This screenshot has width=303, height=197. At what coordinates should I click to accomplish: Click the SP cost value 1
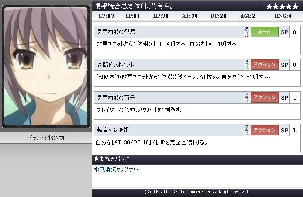click(x=295, y=130)
